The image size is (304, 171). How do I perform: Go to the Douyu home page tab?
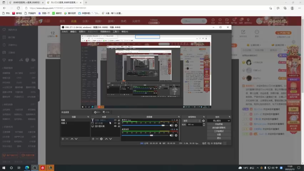click(x=62, y=21)
